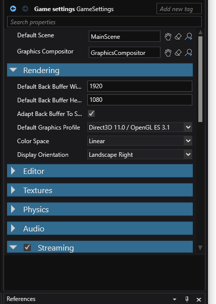The height and width of the screenshot is (304, 216).
Task: Open the Color Space dropdown
Action: (x=188, y=141)
